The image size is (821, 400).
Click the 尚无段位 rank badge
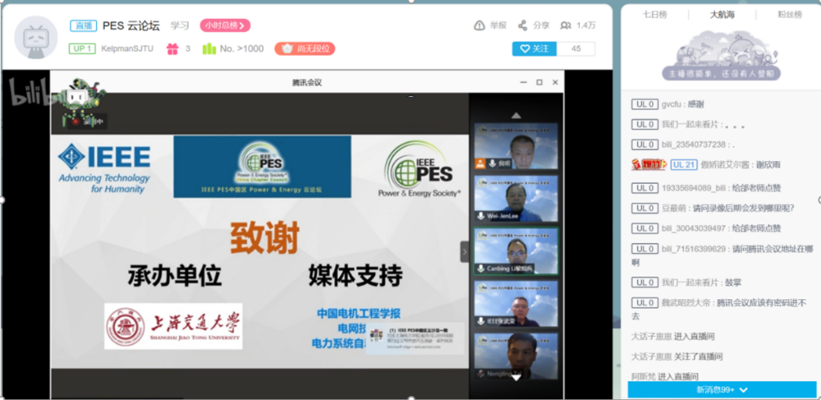click(304, 48)
